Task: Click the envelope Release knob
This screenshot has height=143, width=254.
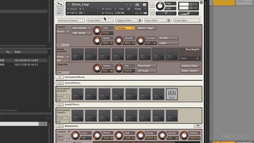Action: pyautogui.click(x=184, y=135)
